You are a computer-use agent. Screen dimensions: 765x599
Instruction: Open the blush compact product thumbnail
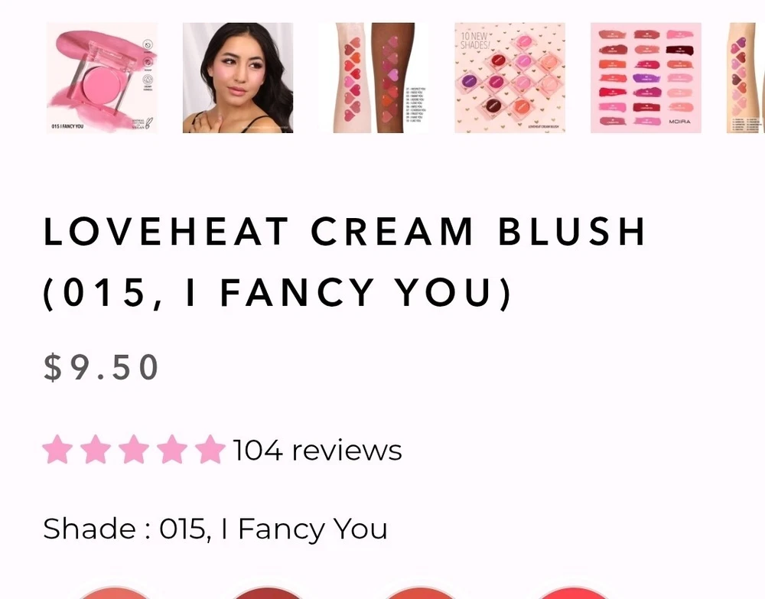point(102,77)
